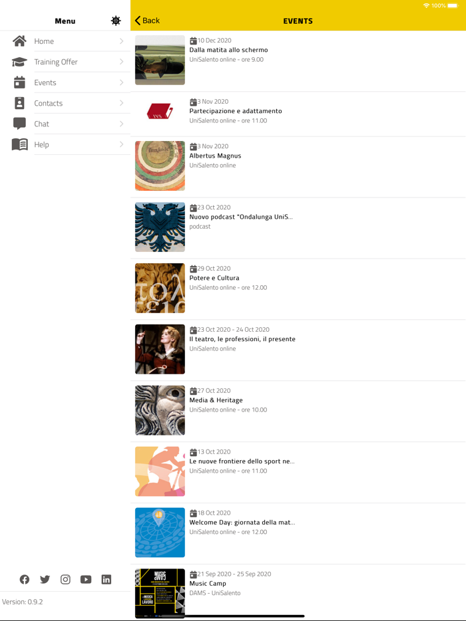Open the Contacts menu item
The width and height of the screenshot is (466, 621).
pos(65,103)
